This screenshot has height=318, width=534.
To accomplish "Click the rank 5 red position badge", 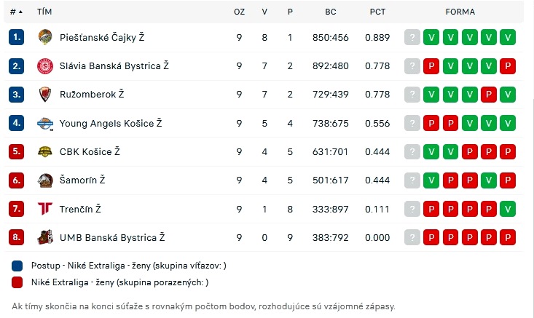I will [17, 151].
